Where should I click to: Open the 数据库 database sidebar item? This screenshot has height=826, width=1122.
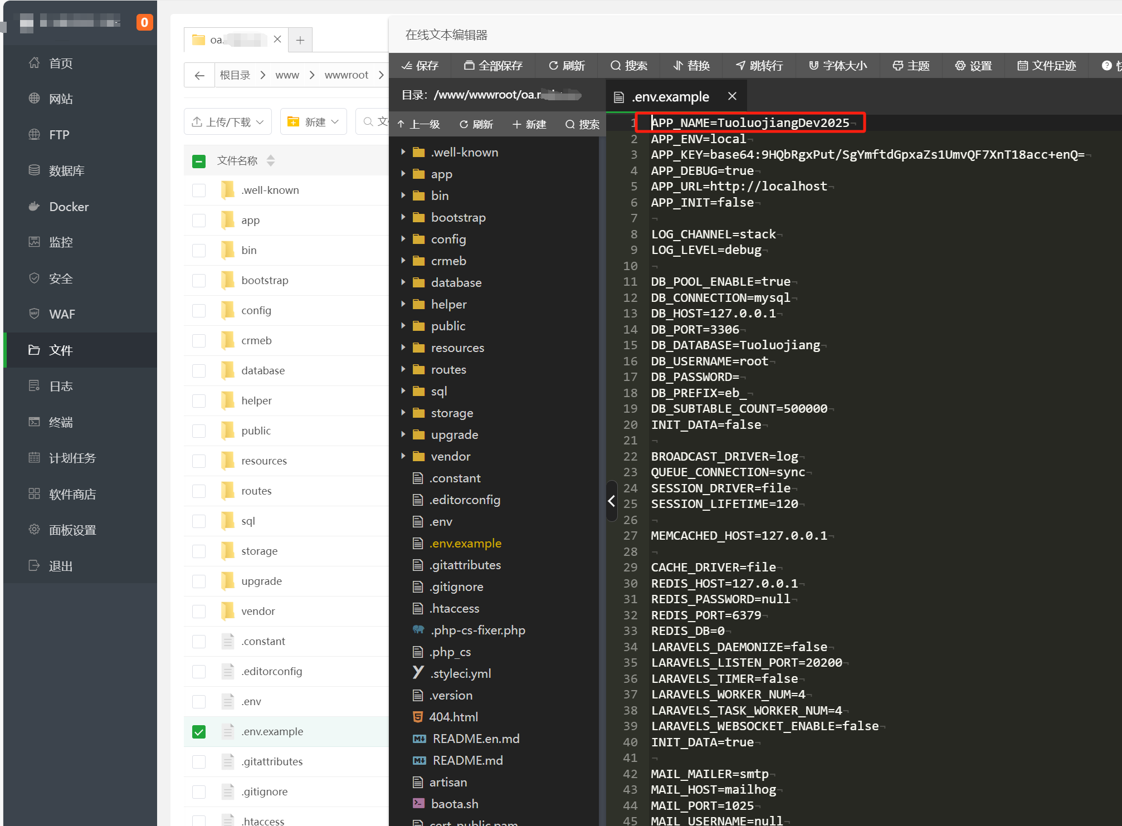click(66, 170)
